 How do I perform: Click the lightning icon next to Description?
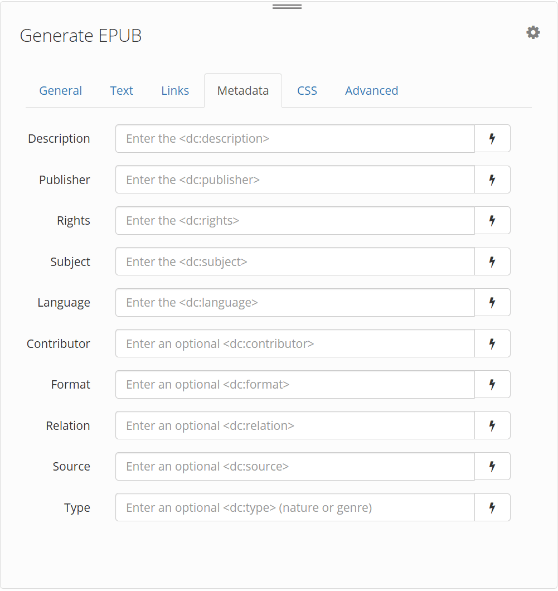tap(492, 138)
